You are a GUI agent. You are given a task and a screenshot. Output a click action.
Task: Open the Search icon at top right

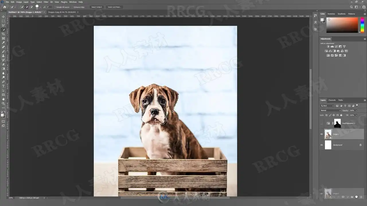click(x=352, y=7)
